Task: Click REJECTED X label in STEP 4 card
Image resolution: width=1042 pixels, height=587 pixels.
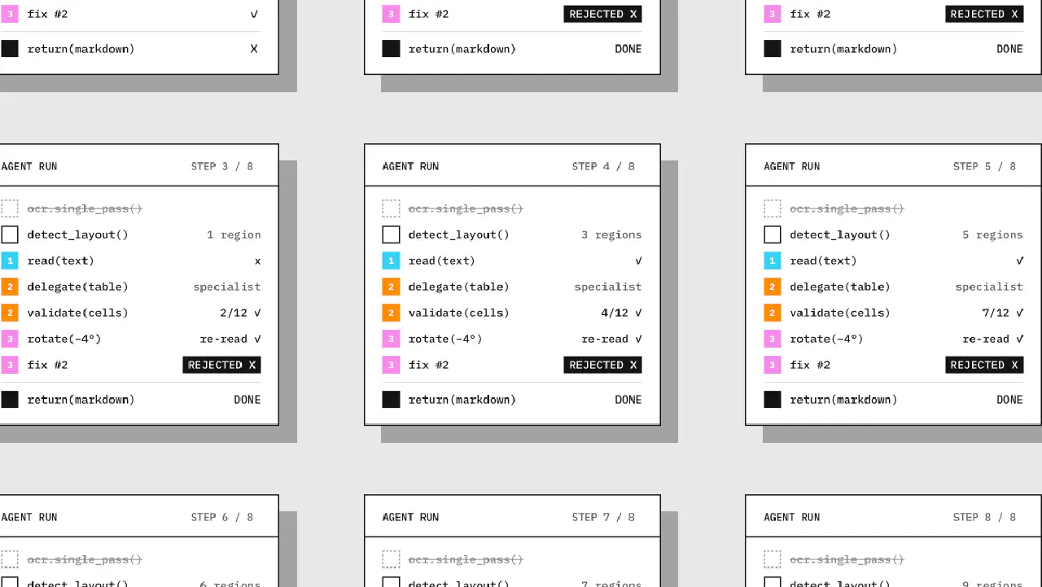Action: click(x=602, y=365)
